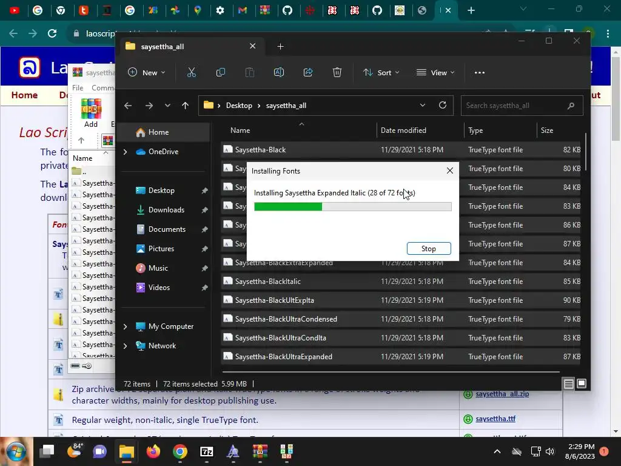Image resolution: width=621 pixels, height=466 pixels.
Task: Open the See more ellipsis menu
Action: [480, 73]
